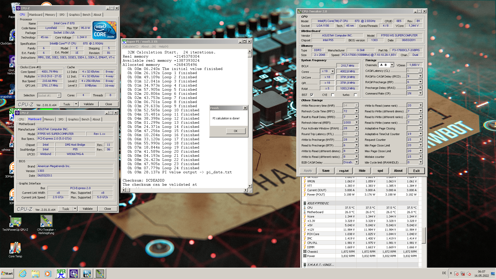
Task: Click the Windows Start button
Action: [x=7, y=273]
